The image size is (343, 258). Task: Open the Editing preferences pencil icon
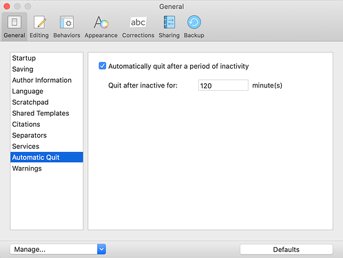(x=39, y=22)
